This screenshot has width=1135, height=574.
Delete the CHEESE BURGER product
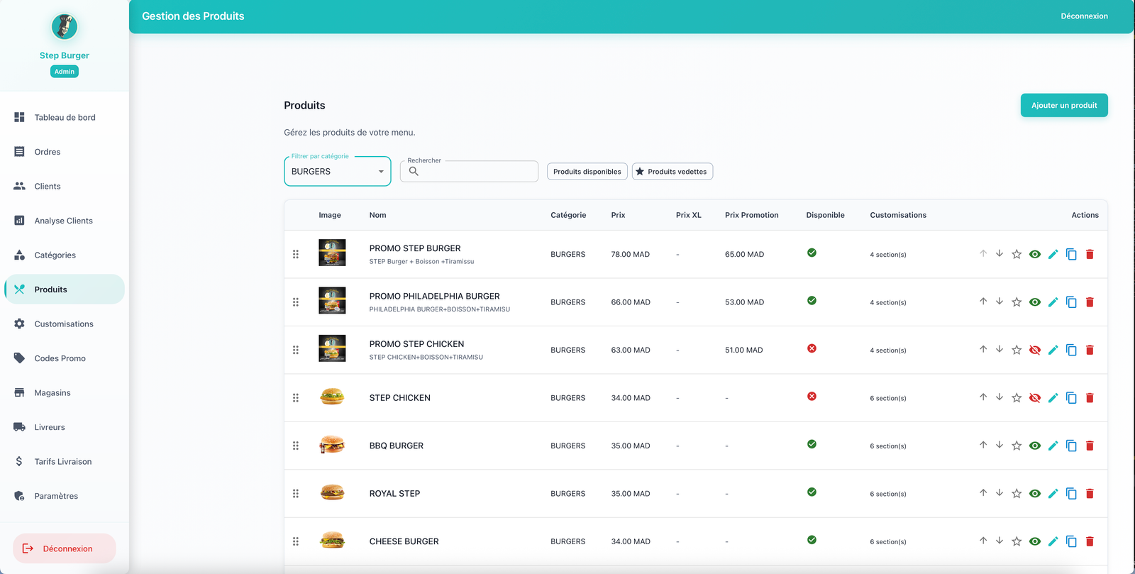[1090, 541]
